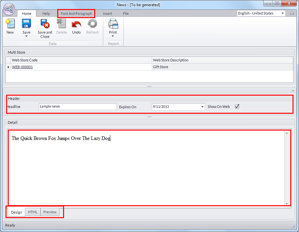299x232 pixels.
Task: Switch to the HTML editor view tab
Action: pos(33,212)
